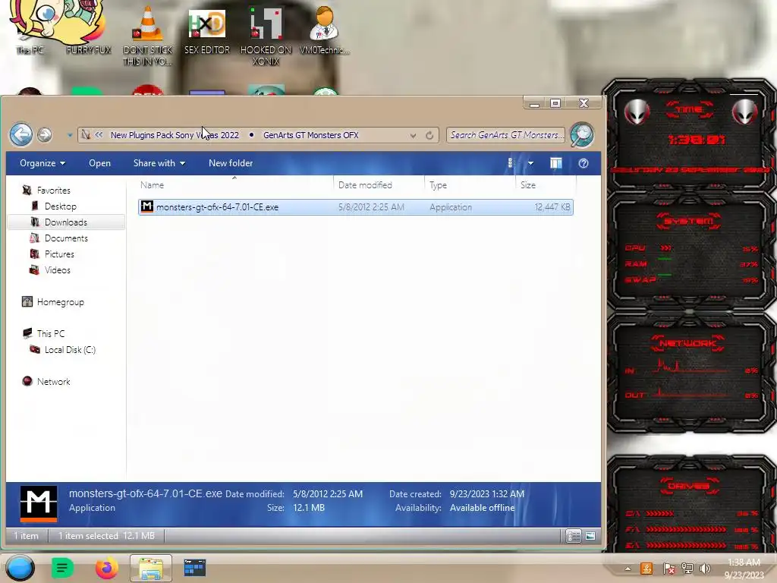The image size is (777, 583).
Task: Switch to details view status icon
Action: point(574,536)
